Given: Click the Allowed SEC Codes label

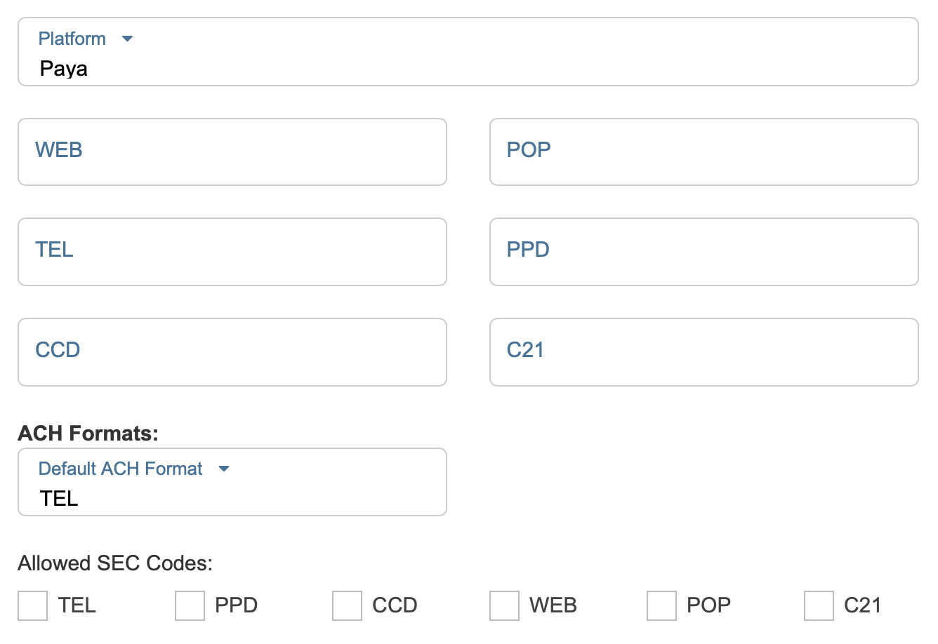Looking at the screenshot, I should pos(115,563).
